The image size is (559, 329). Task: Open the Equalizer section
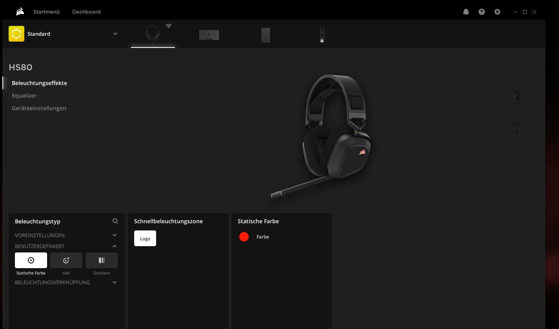click(x=24, y=96)
